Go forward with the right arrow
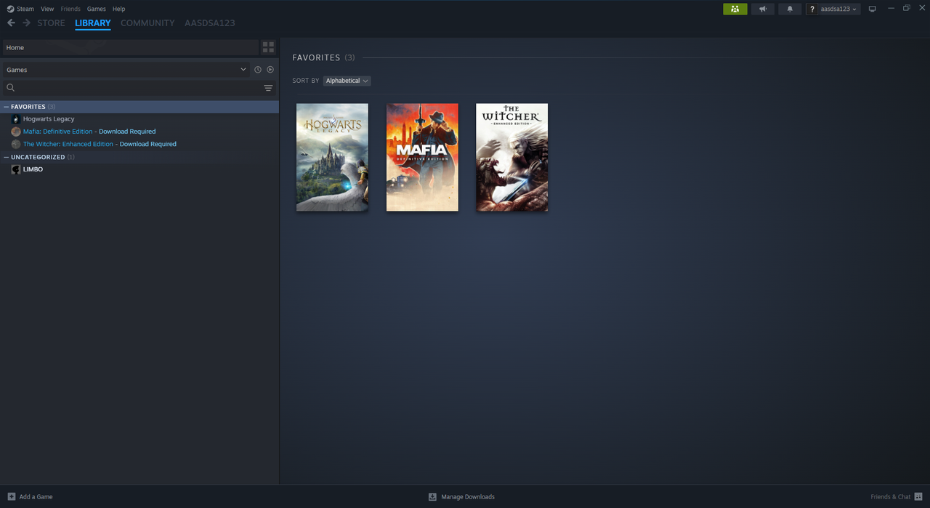 pos(26,23)
